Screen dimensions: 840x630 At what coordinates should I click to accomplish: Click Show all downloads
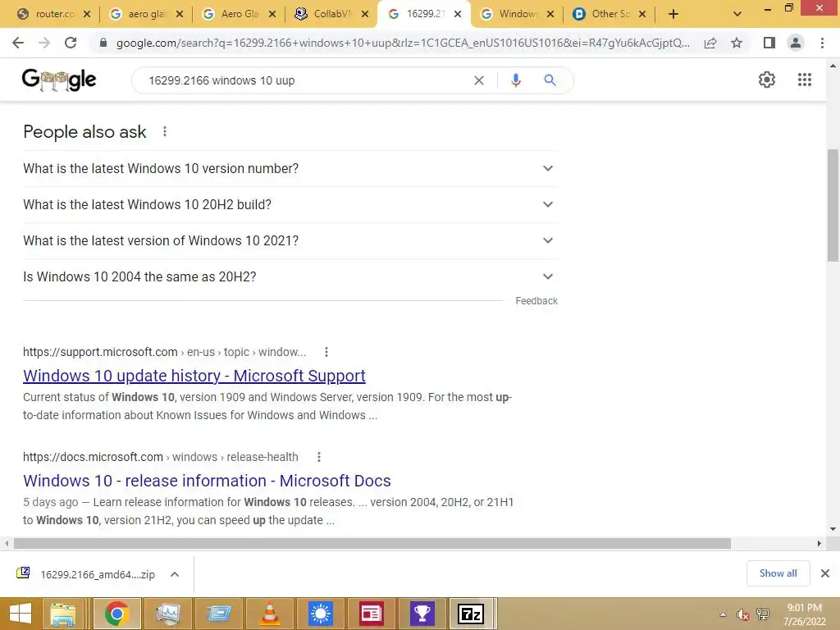(778, 573)
